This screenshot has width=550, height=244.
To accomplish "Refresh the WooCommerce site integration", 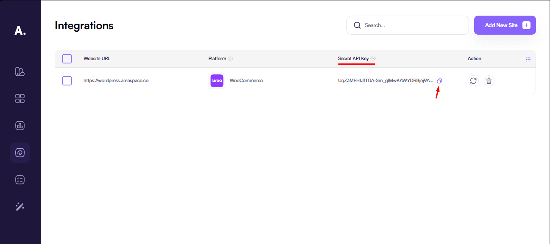I will click(x=473, y=81).
